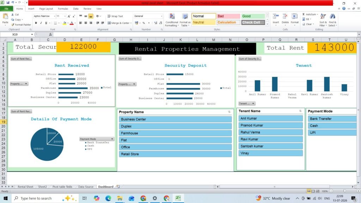Go to the Rental Sheet worksheet tab
This screenshot has width=361, height=203.
pos(25,187)
